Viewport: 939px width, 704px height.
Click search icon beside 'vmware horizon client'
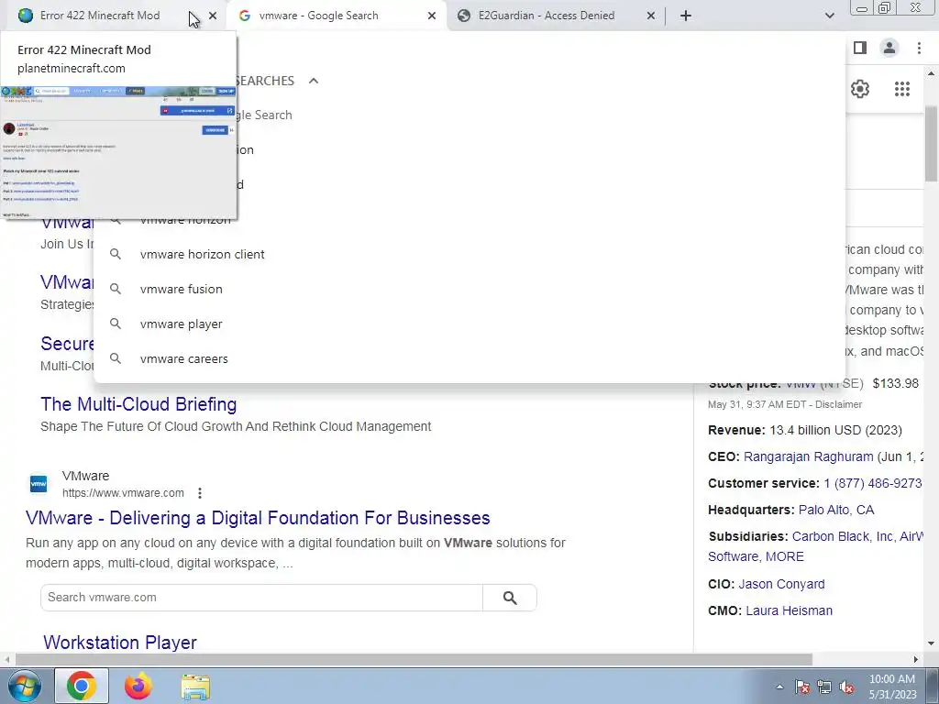point(116,255)
